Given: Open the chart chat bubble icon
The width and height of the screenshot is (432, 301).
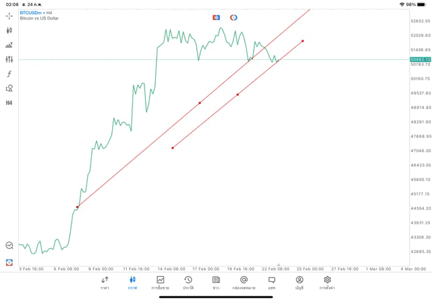Looking at the screenshot, I should 9,246.
